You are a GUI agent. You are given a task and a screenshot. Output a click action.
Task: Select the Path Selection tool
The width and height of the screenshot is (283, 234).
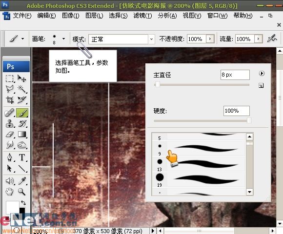point(10,168)
